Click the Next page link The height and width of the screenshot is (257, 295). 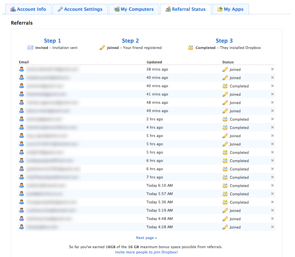(146, 238)
